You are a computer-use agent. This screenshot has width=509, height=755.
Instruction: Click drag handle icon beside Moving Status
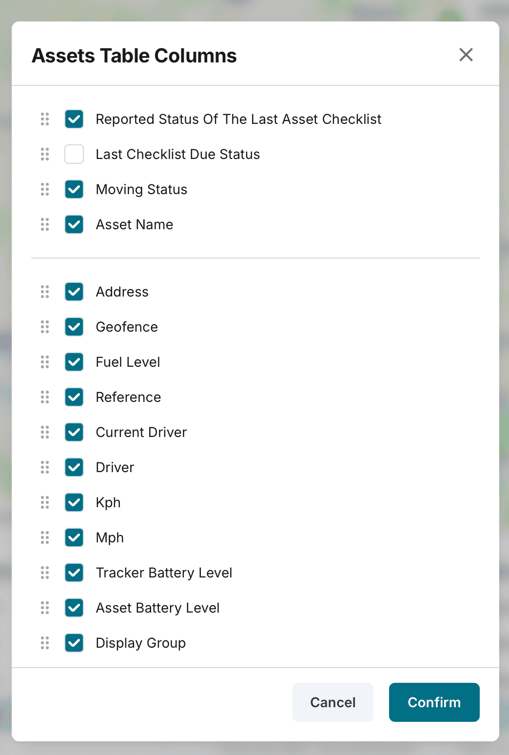(45, 189)
